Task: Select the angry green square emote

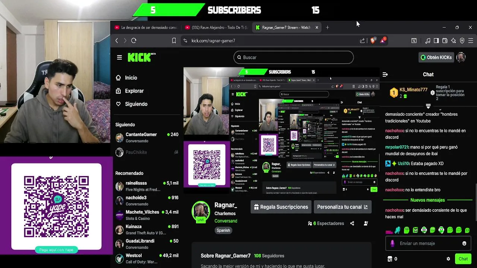Action: [x=415, y=230]
